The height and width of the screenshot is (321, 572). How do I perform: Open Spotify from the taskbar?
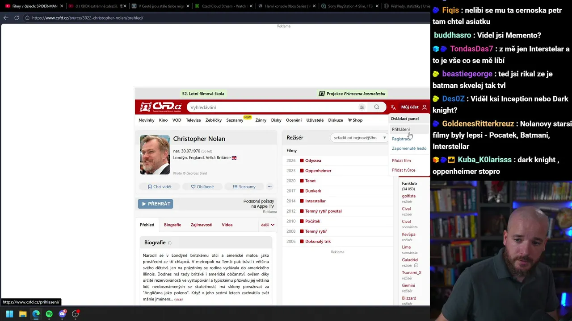click(49, 314)
